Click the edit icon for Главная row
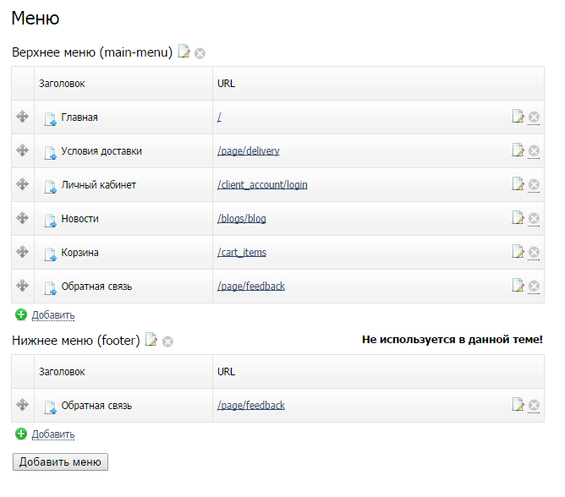 [x=518, y=117]
